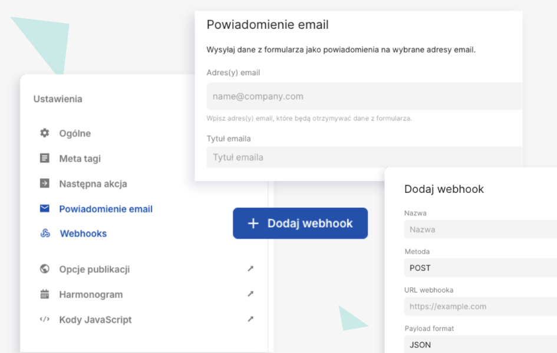
Task: Click the Adres(y) email label
Action: pos(233,72)
